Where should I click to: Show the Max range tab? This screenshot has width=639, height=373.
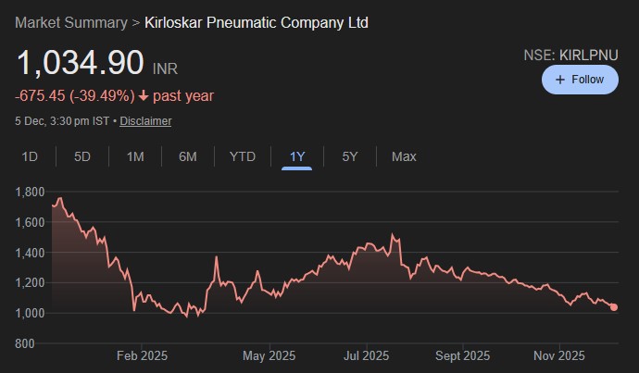coord(404,156)
